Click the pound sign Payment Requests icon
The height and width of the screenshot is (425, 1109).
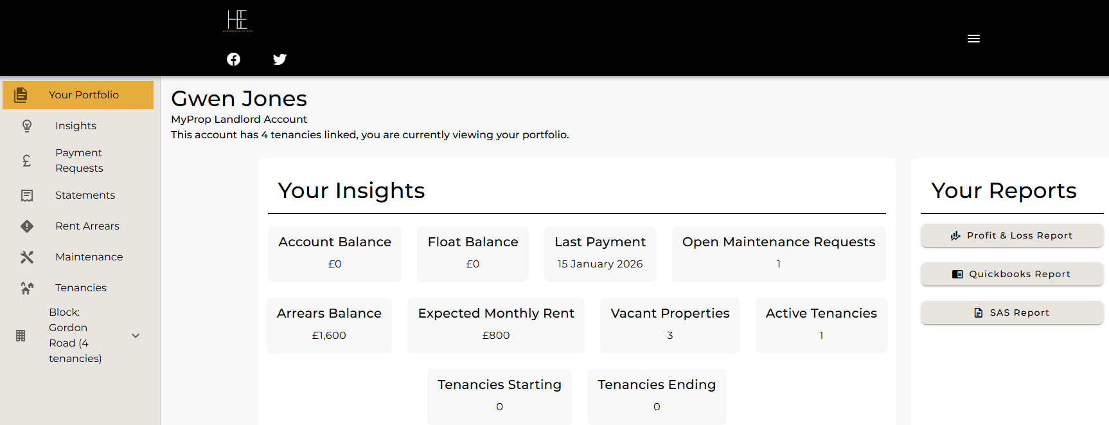pos(27,161)
